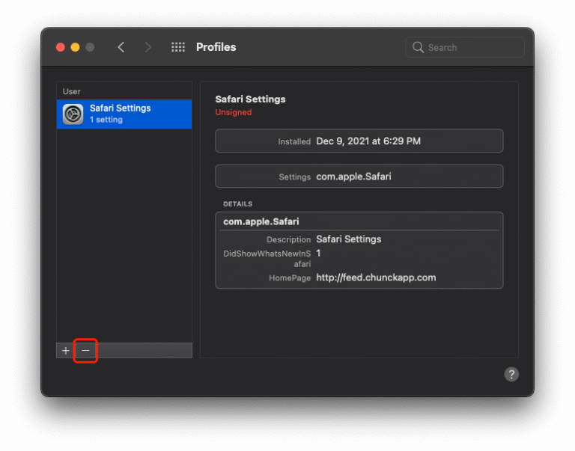Click the minus button to remove profile
The height and width of the screenshot is (451, 575).
(x=85, y=351)
